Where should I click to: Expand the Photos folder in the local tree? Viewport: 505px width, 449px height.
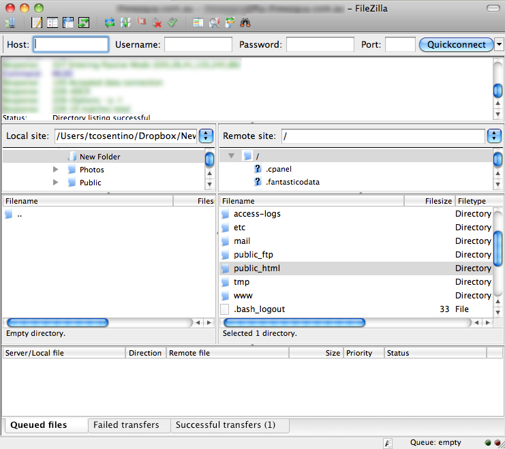(55, 170)
